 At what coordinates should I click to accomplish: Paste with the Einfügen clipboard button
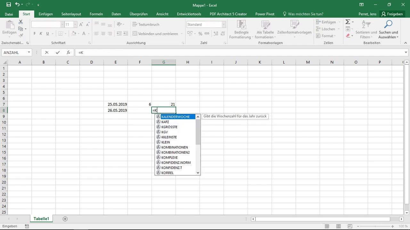[x=9, y=27]
